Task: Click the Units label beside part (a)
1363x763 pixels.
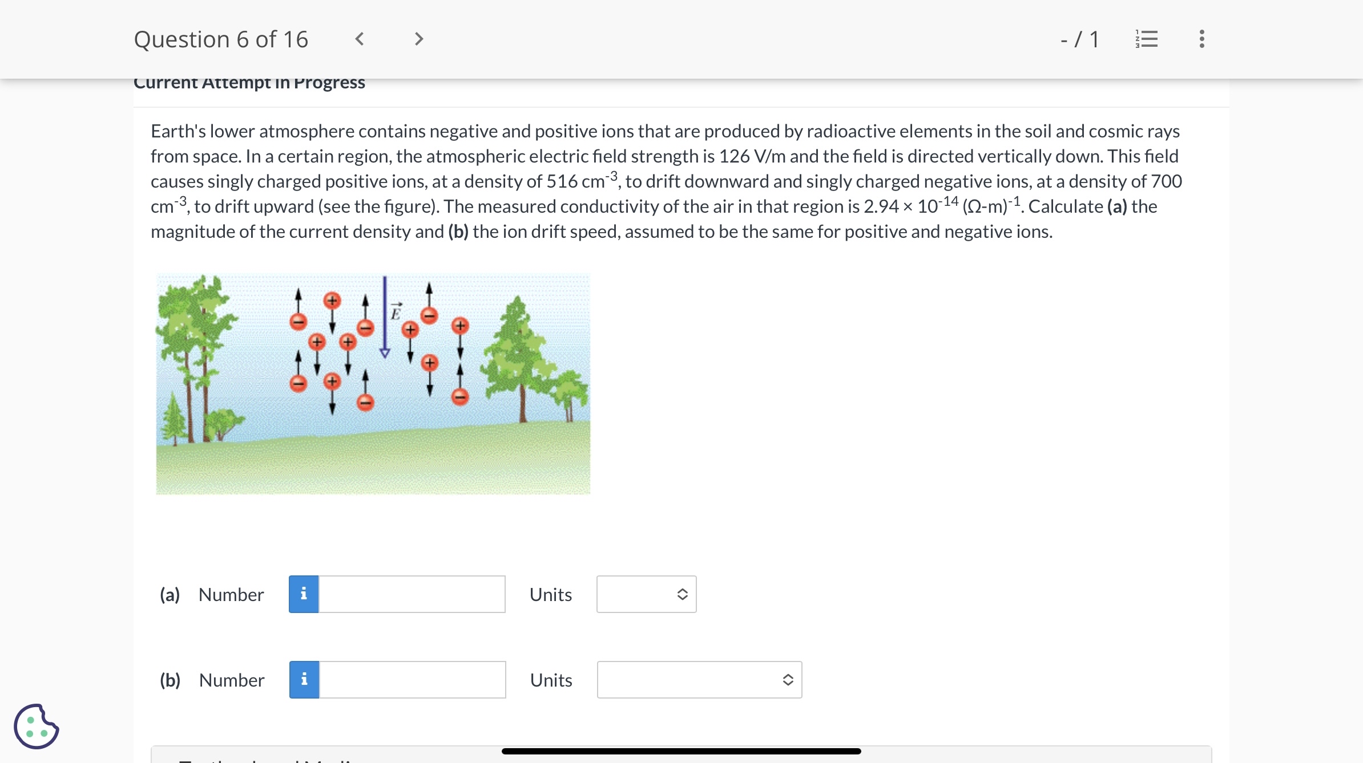Action: pyautogui.click(x=550, y=594)
